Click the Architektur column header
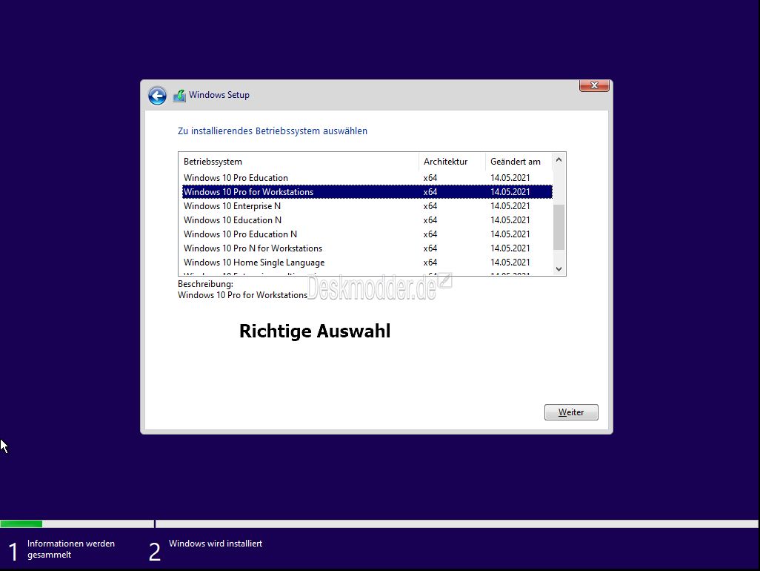 click(452, 162)
